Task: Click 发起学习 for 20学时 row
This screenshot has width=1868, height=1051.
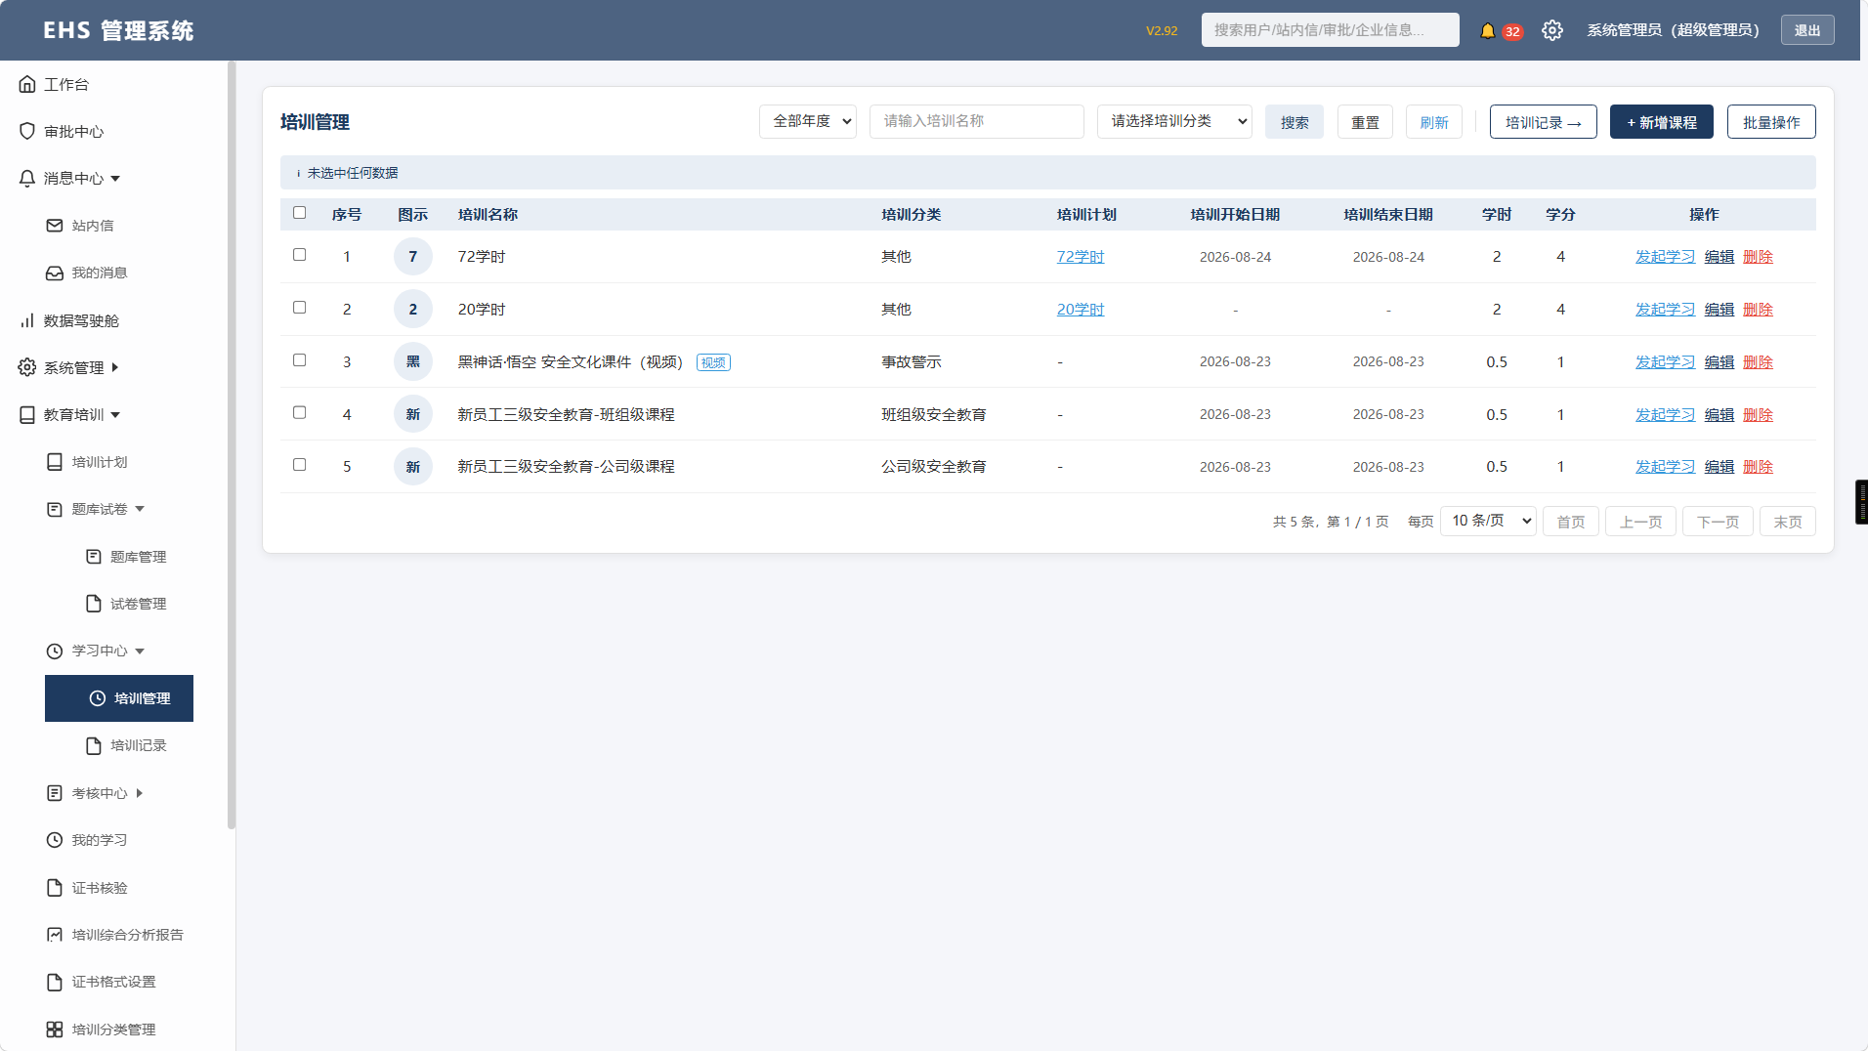Action: coord(1666,310)
